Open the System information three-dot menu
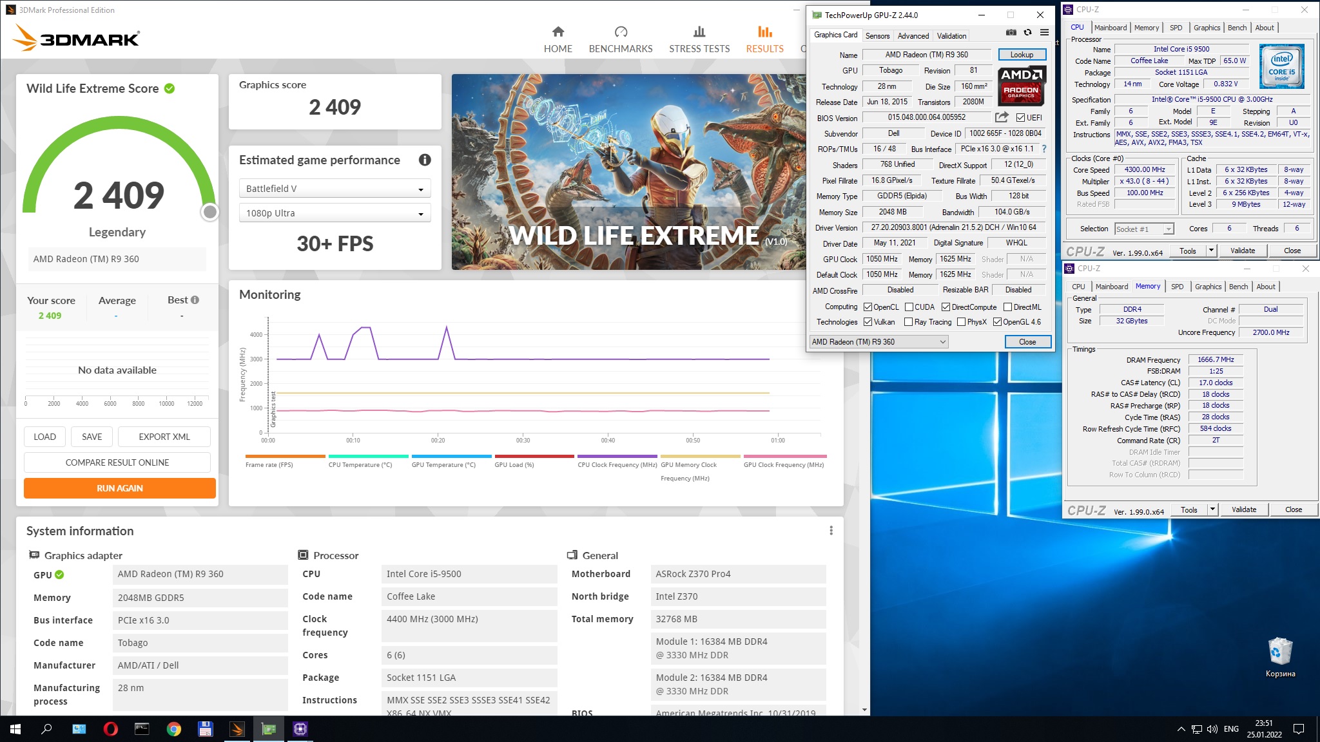The height and width of the screenshot is (742, 1320). point(831,530)
